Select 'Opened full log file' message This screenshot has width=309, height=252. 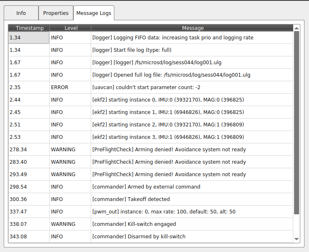click(x=192, y=75)
